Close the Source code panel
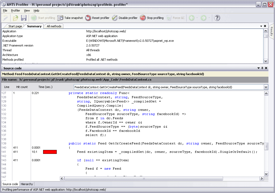 pos(266,68)
